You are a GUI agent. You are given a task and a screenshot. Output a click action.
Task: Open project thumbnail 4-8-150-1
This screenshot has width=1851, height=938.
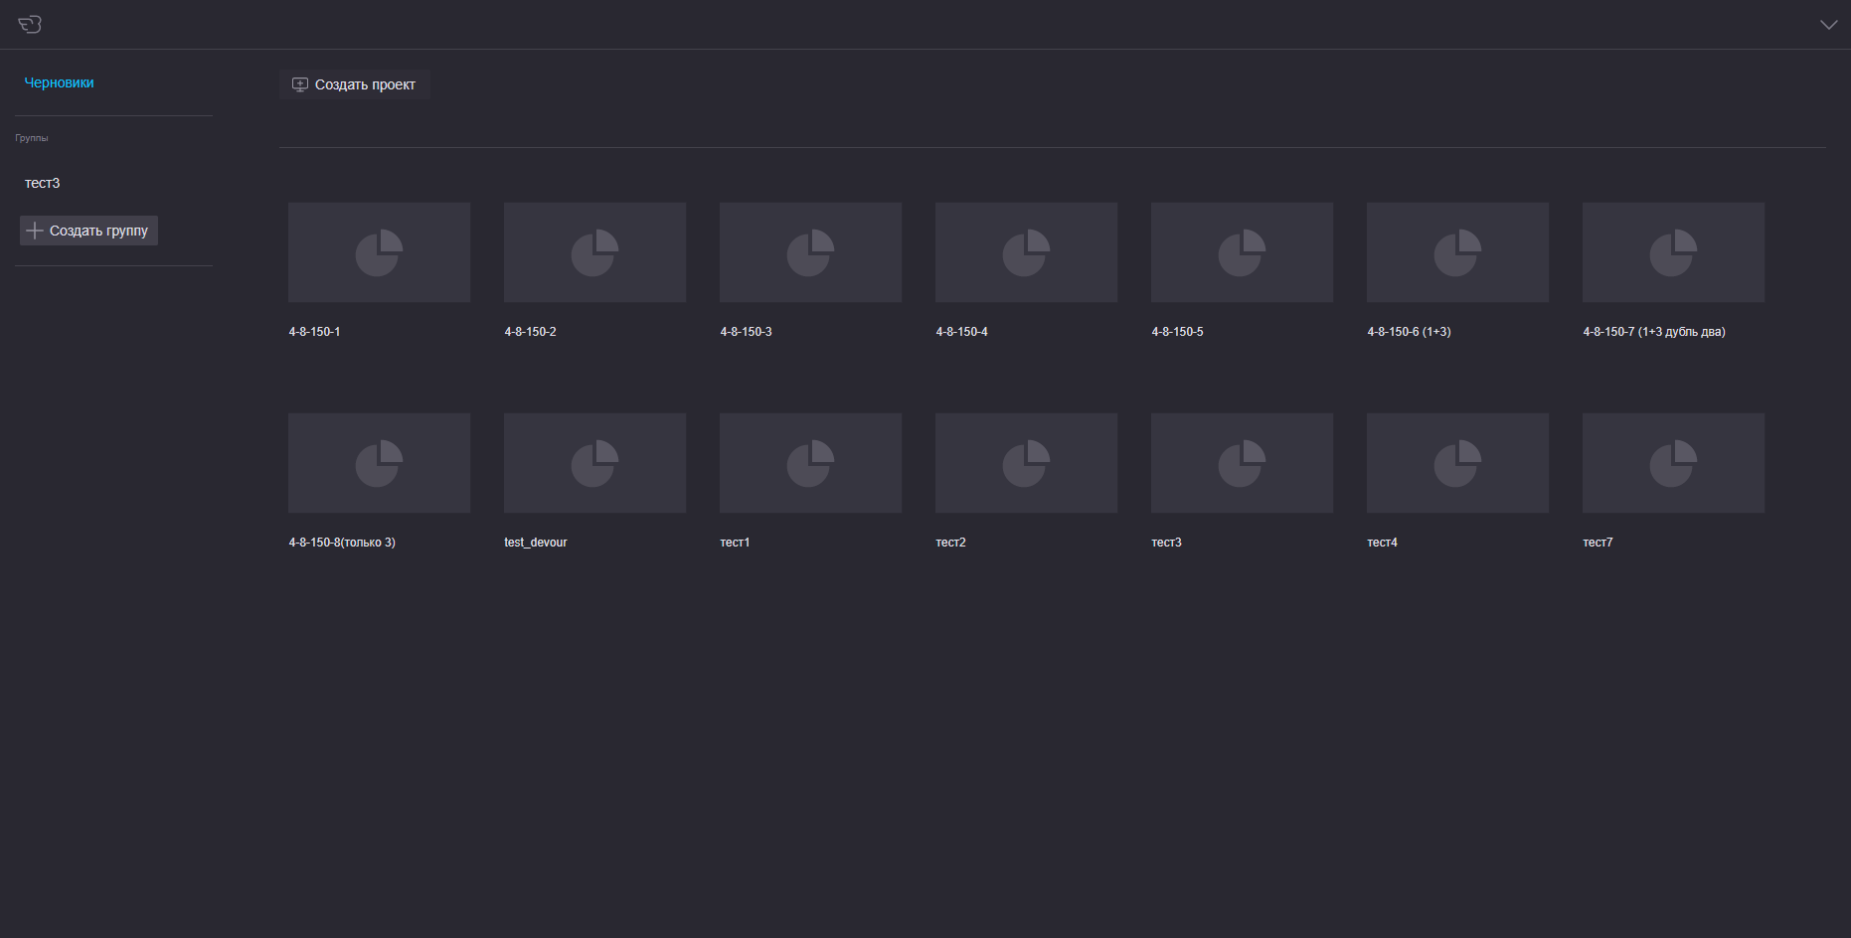pos(379,252)
